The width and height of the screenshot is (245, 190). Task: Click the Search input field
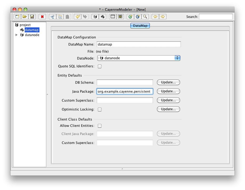[216, 17]
